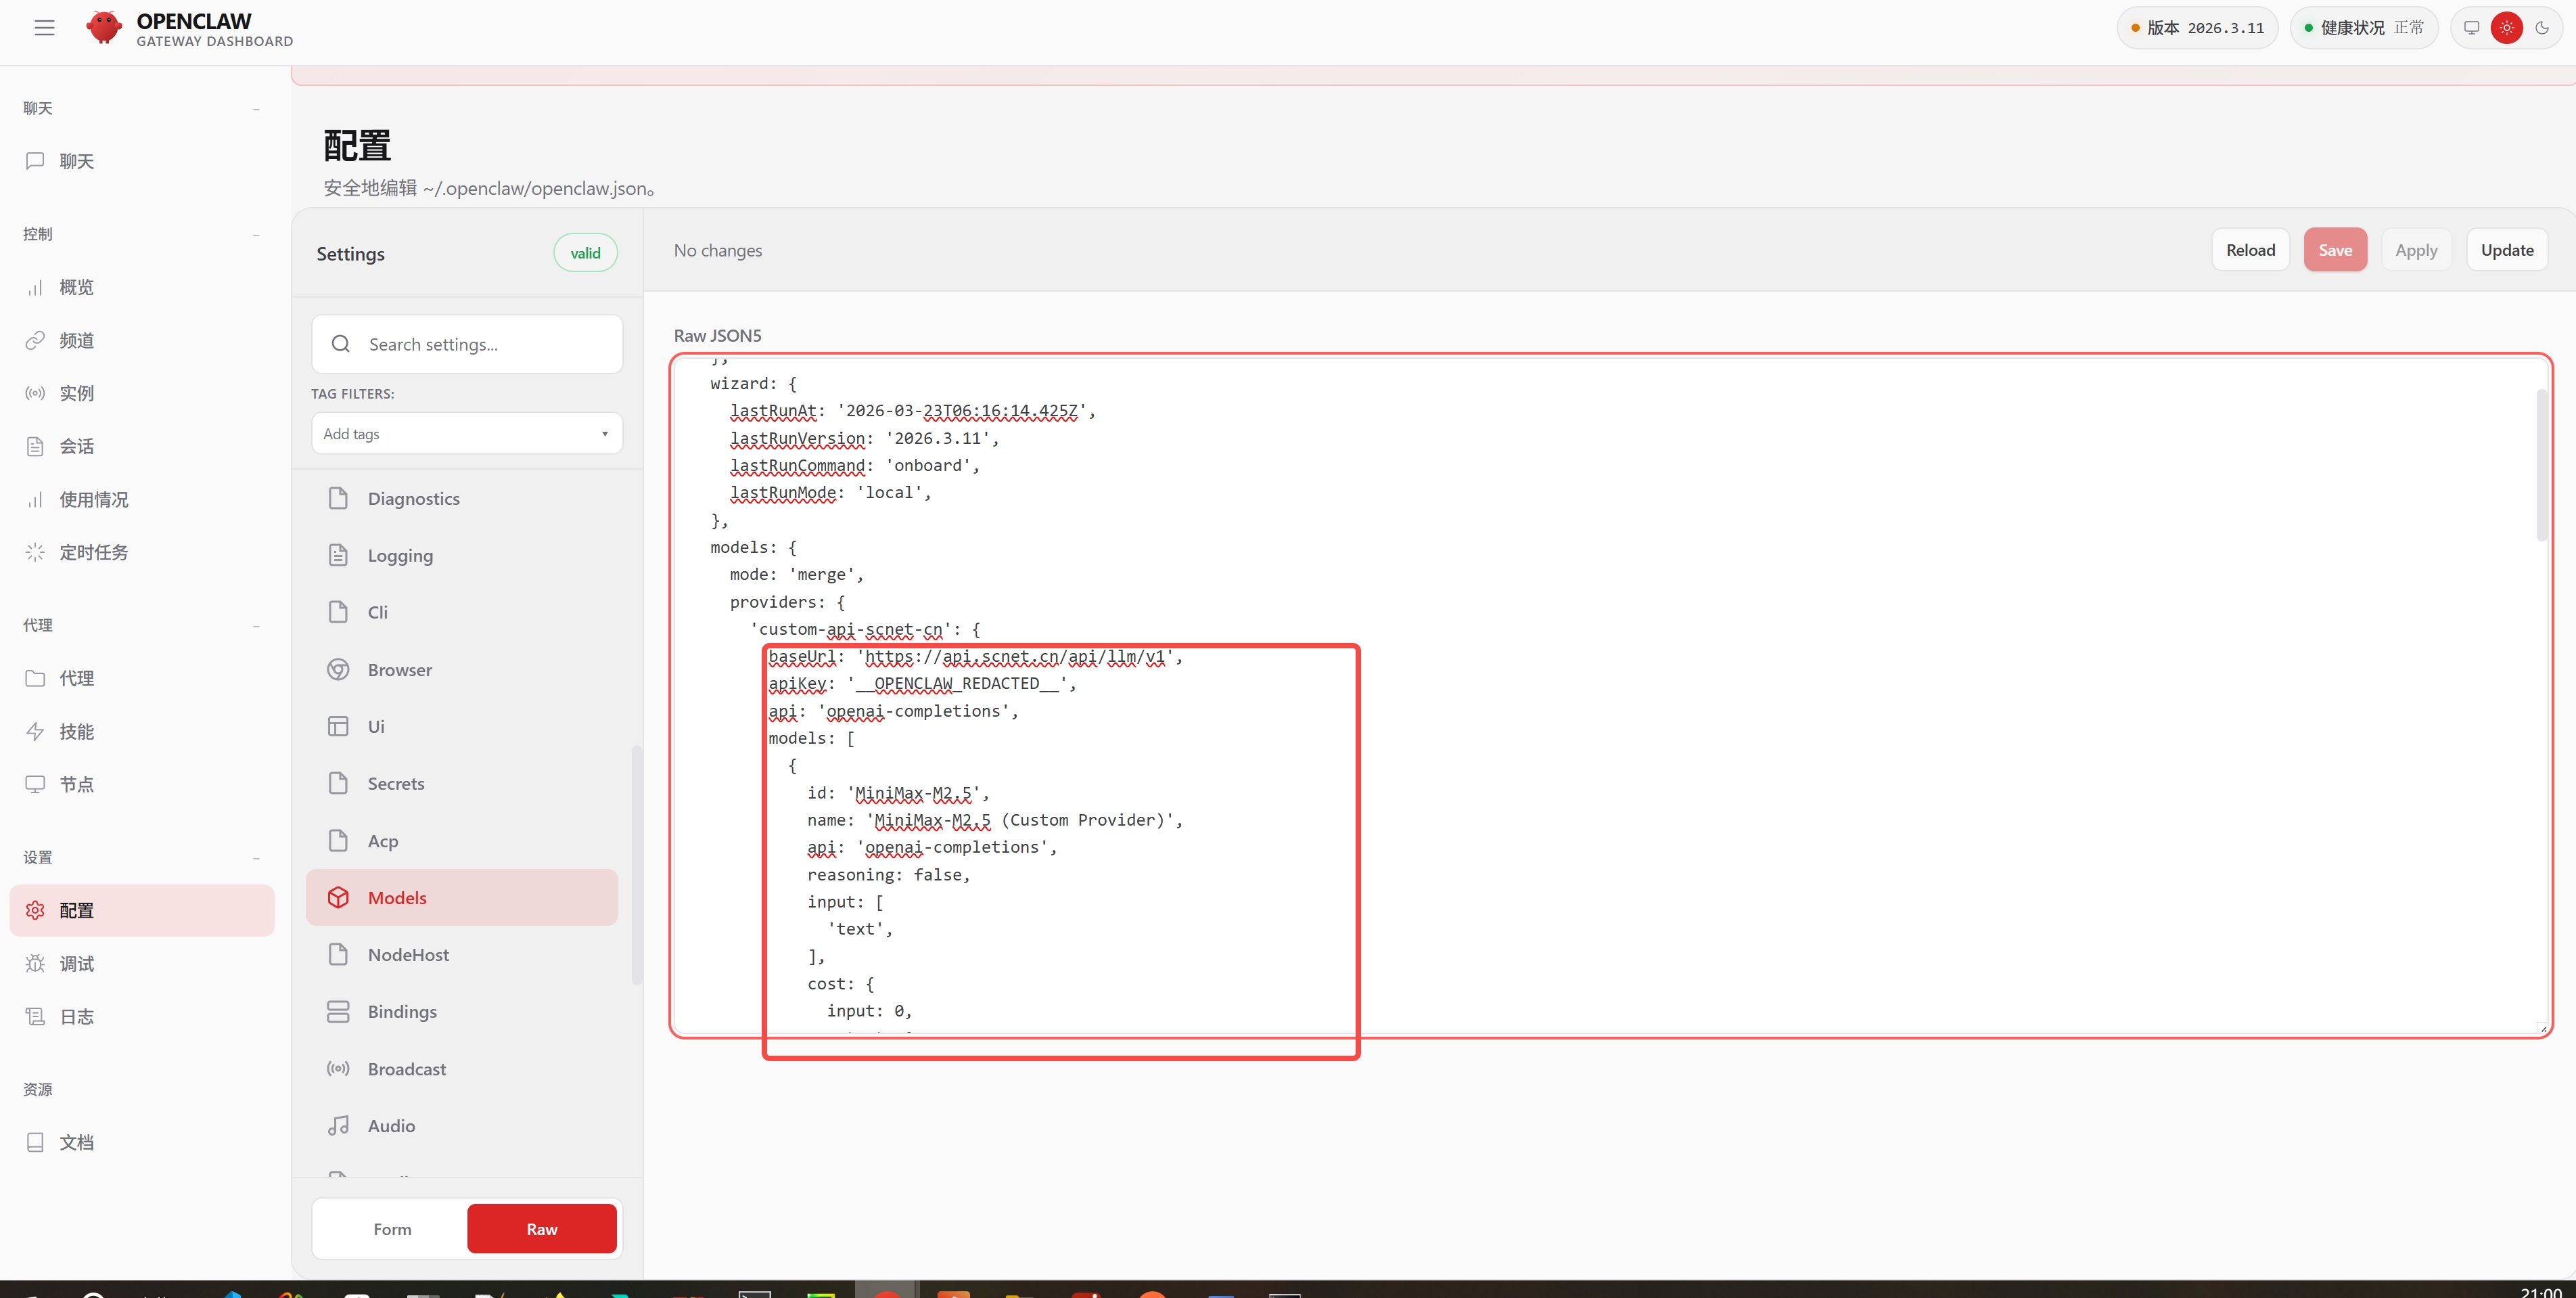Open the Secrets settings section

click(x=395, y=784)
